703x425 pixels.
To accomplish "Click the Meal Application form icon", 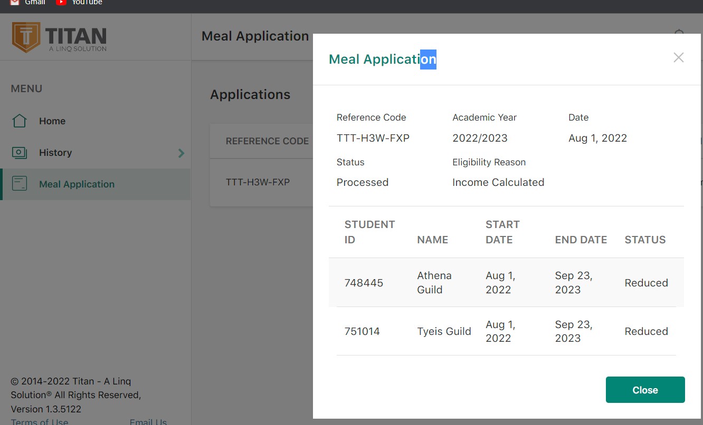I will pyautogui.click(x=20, y=184).
